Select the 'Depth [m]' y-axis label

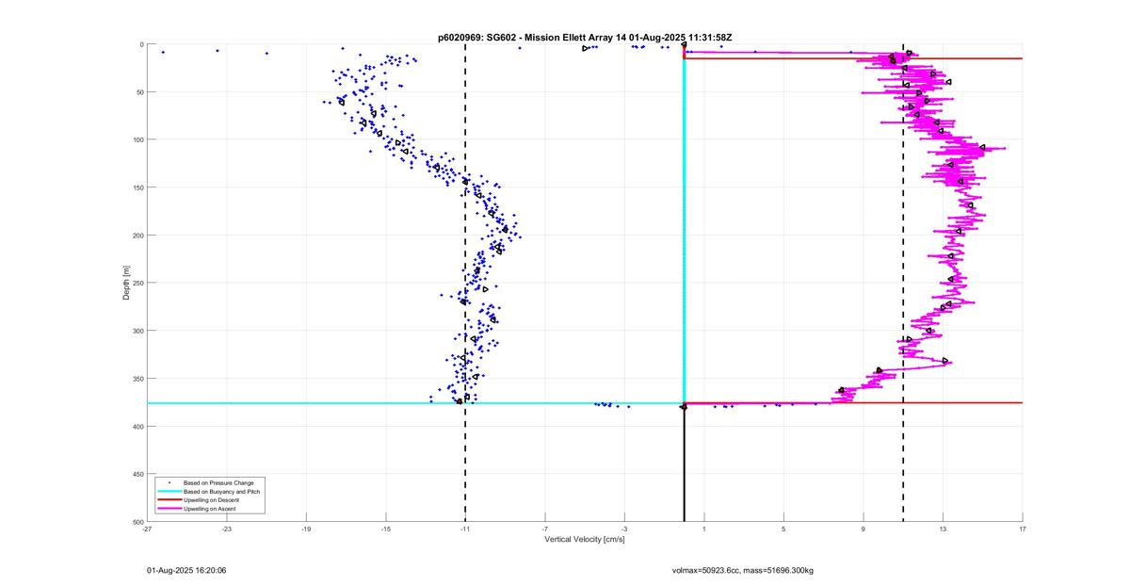[x=126, y=283]
